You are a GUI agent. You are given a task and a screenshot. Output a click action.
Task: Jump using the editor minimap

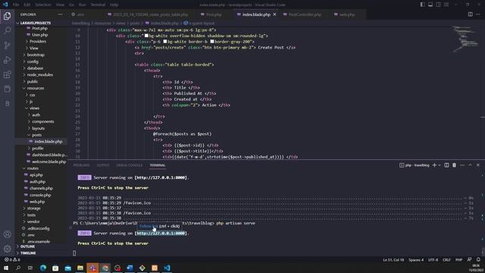pos(465,39)
